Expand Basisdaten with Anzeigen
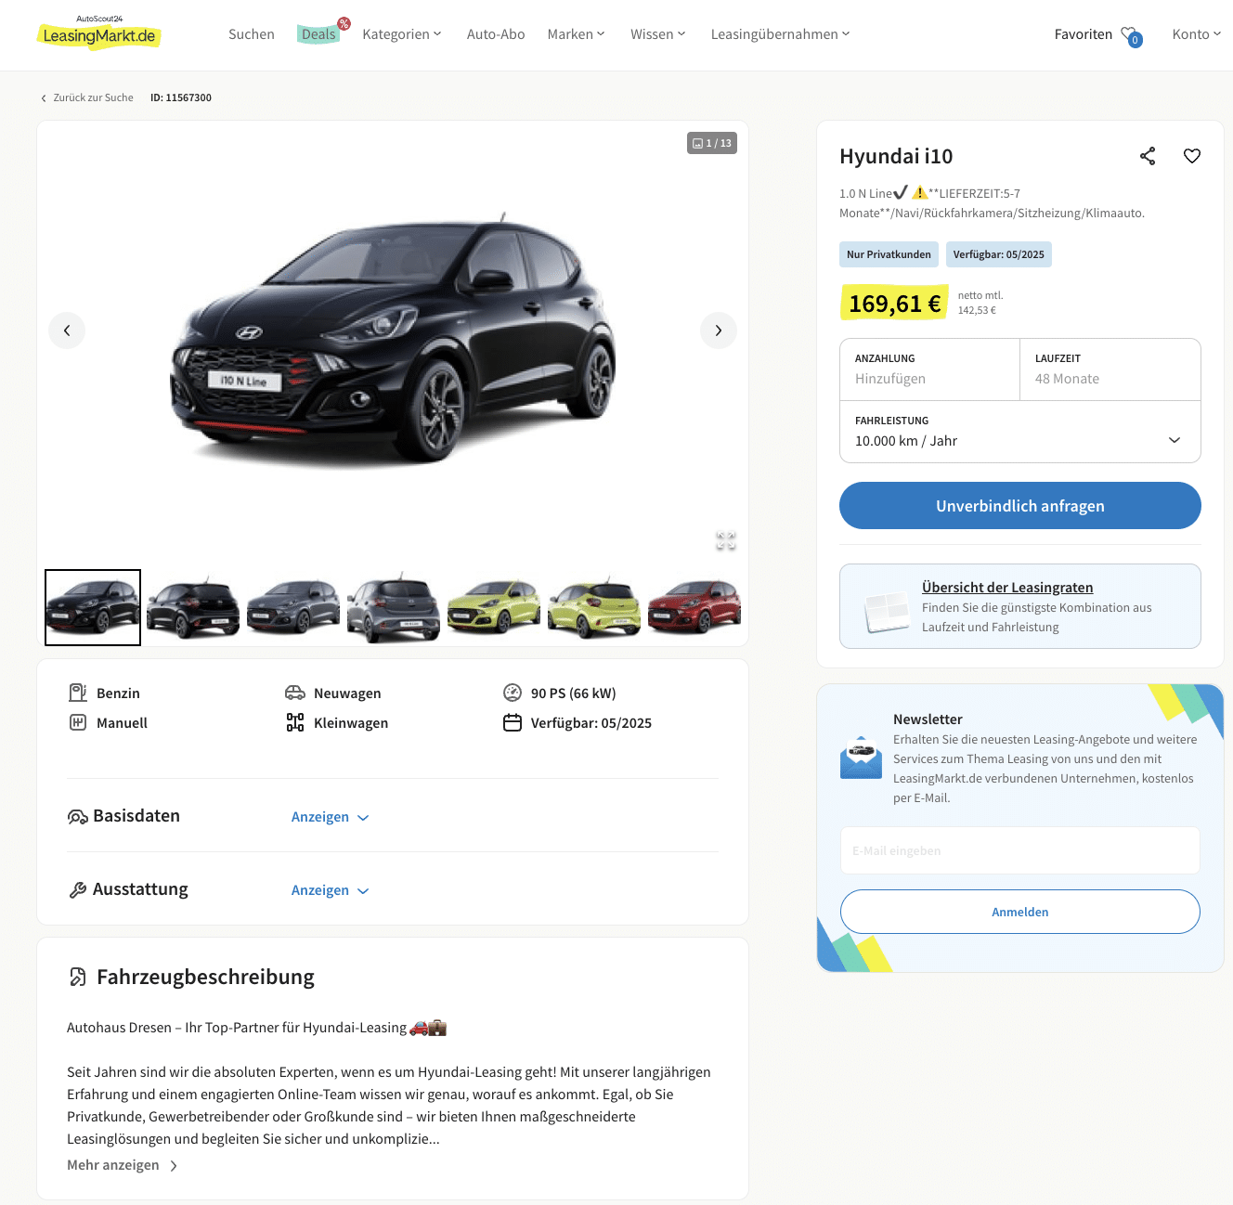This screenshot has height=1205, width=1233. click(331, 817)
